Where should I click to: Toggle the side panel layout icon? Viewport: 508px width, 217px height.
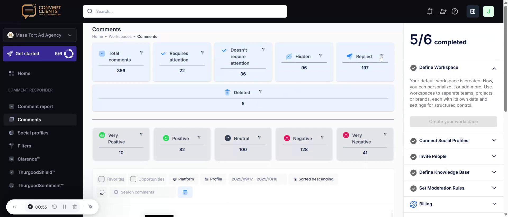click(x=473, y=11)
